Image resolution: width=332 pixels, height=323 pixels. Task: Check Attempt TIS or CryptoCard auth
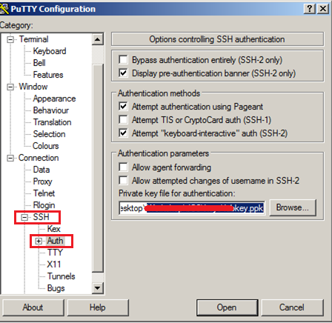[123, 120]
